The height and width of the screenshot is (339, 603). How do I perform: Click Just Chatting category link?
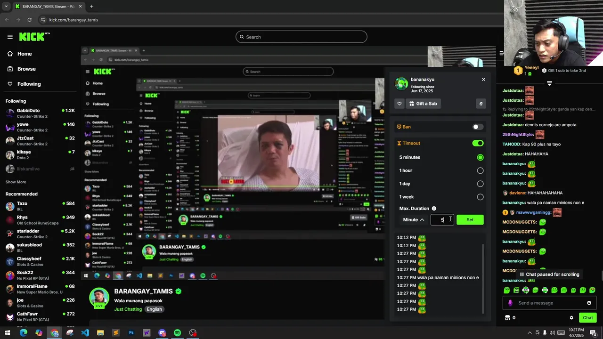(x=128, y=309)
